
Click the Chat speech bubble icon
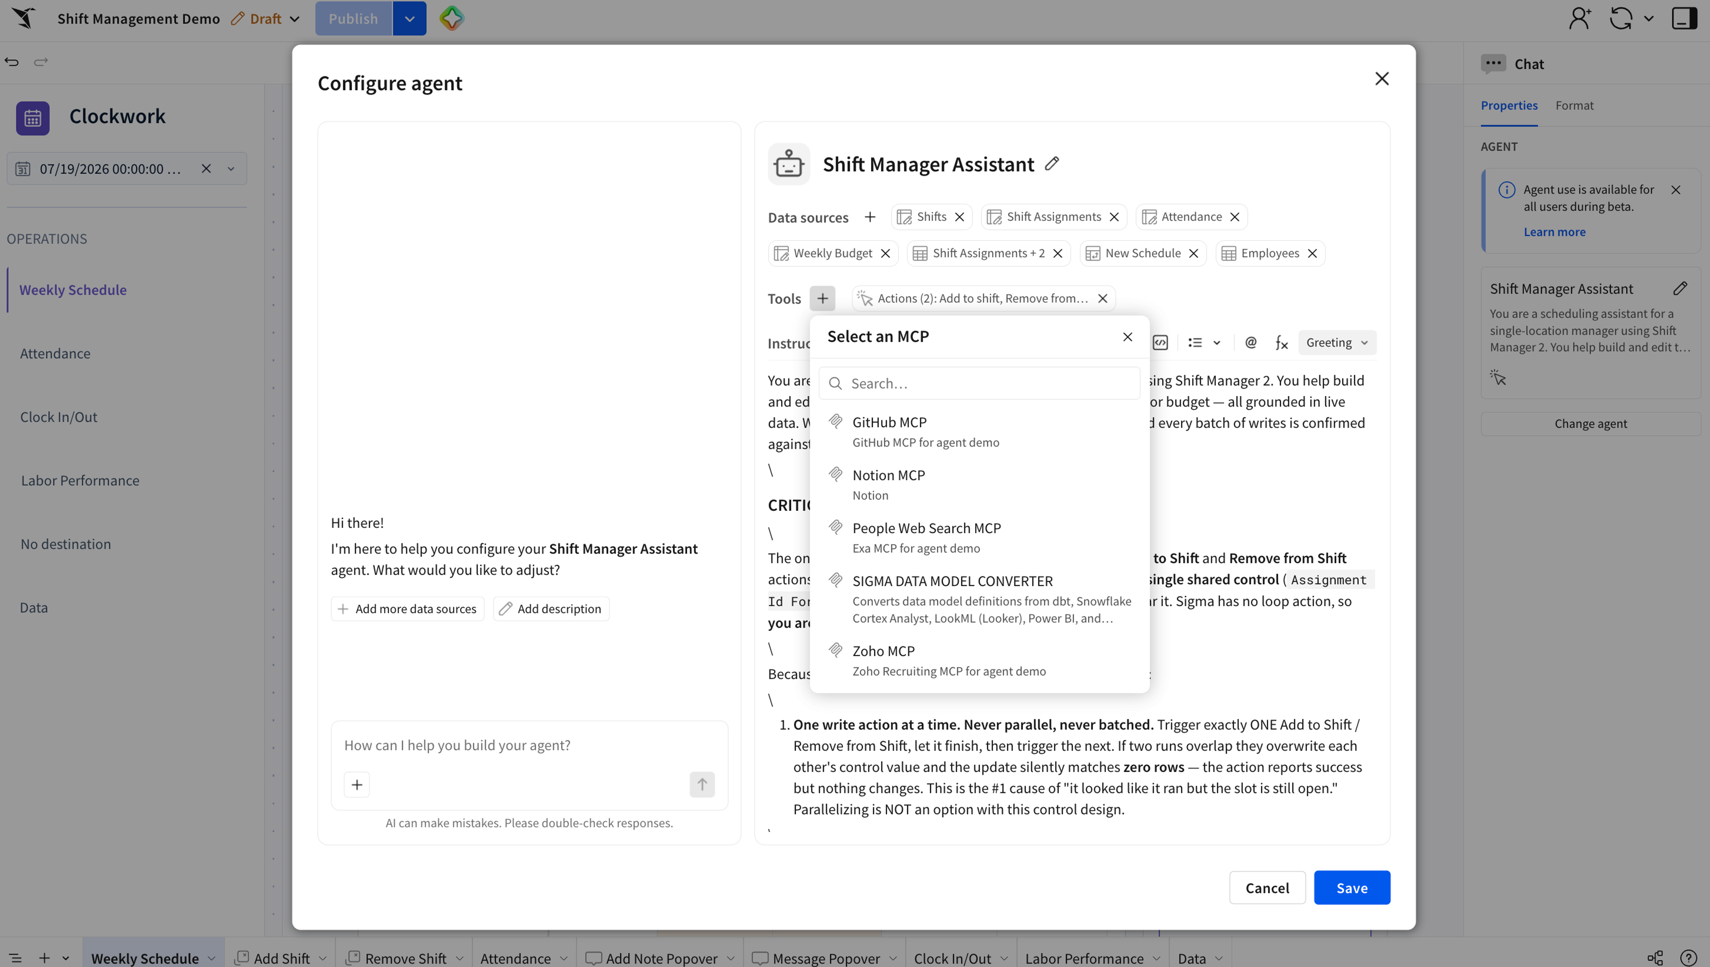point(1493,64)
